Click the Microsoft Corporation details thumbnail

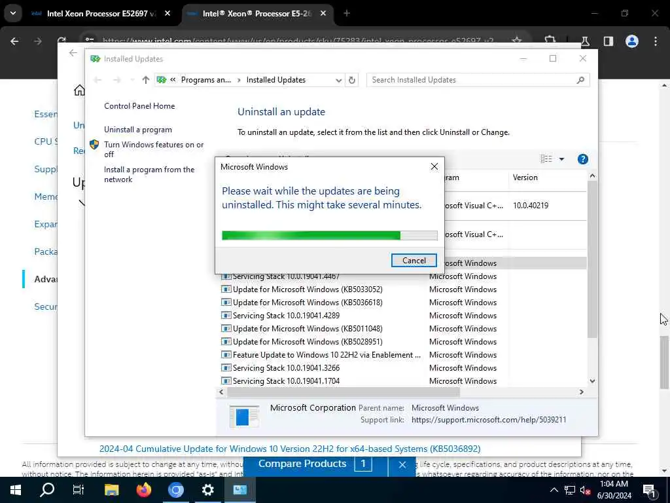pyautogui.click(x=244, y=416)
